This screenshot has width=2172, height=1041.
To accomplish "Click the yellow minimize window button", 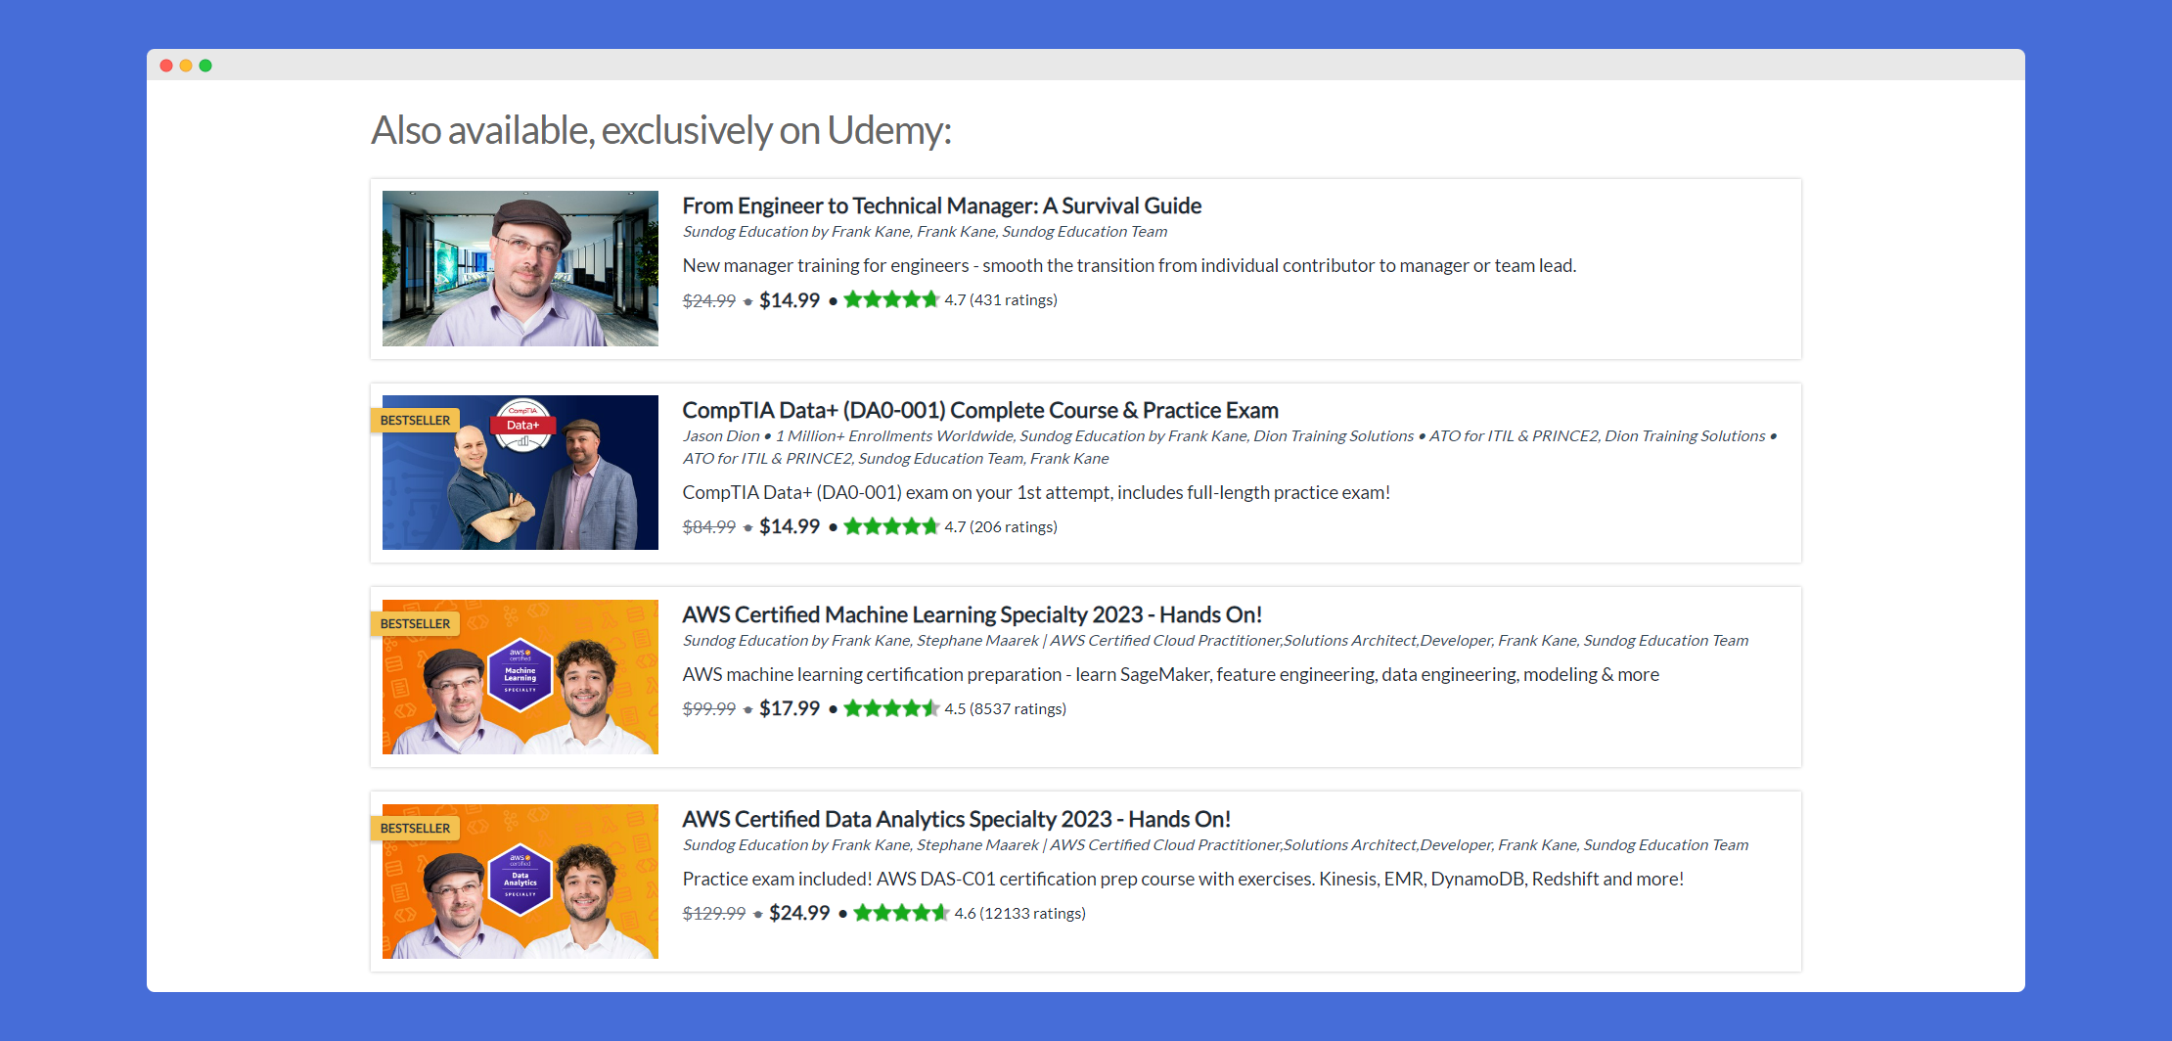I will click(x=186, y=66).
